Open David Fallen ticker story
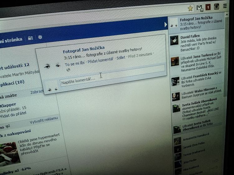 pyautogui.click(x=197, y=42)
